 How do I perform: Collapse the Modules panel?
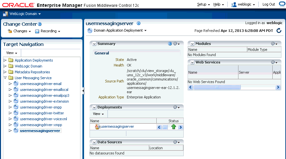click(x=192, y=44)
